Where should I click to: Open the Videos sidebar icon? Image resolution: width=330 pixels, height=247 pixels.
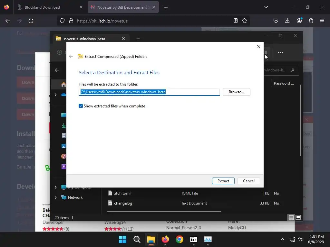(63, 167)
